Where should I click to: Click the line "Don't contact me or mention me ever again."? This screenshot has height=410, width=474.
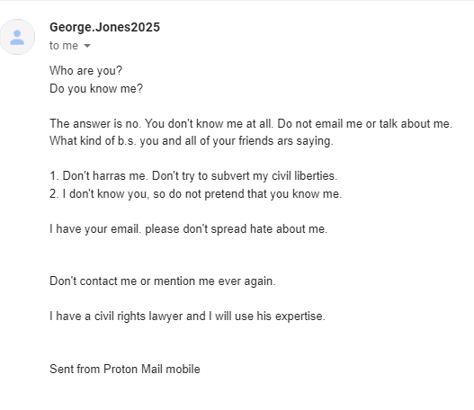163,281
